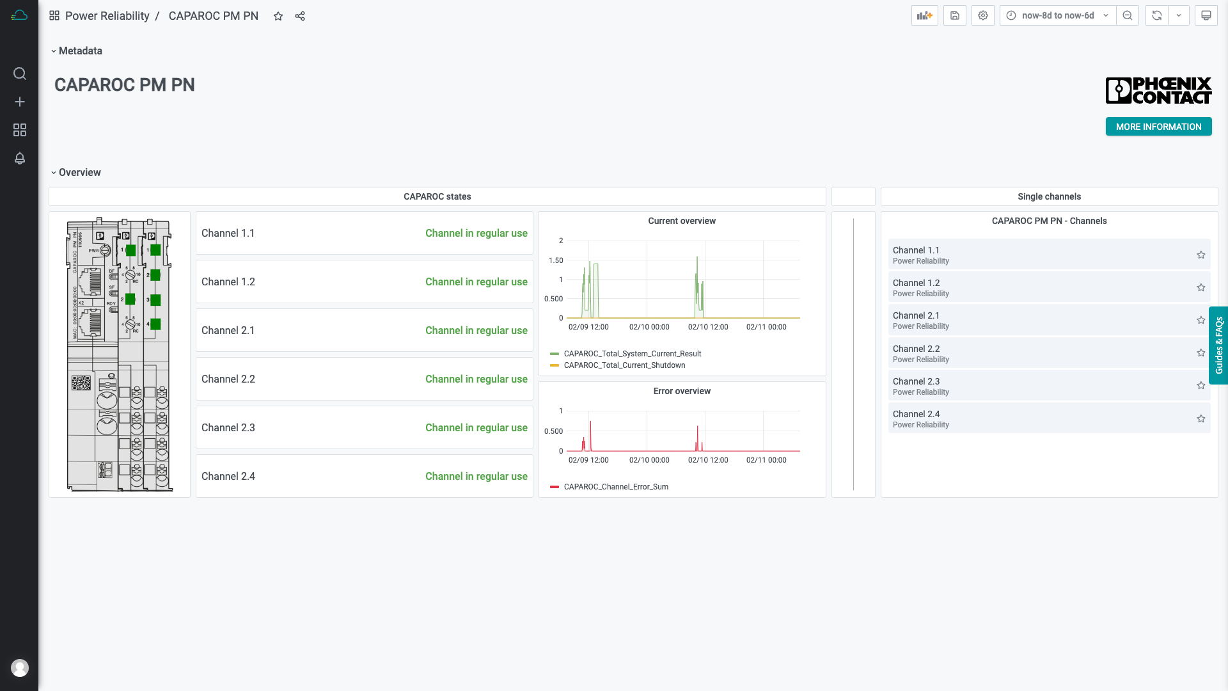
Task: Open alerting via the bell icon
Action: 20,158
